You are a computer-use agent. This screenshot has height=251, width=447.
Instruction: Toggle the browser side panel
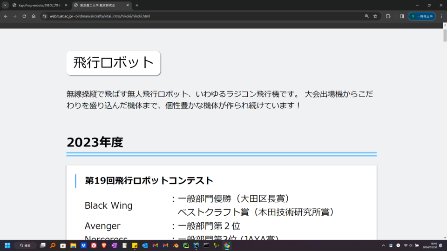[x=402, y=16]
